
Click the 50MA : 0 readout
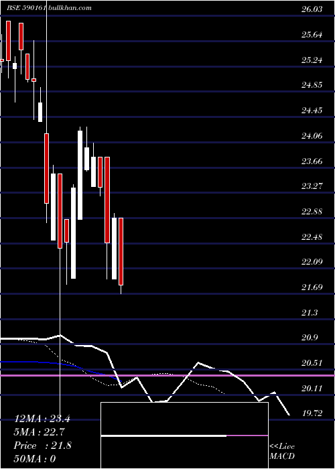[x=35, y=458]
